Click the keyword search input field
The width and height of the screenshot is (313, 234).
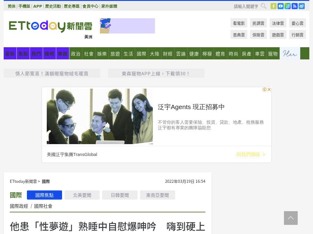tap(246, 6)
